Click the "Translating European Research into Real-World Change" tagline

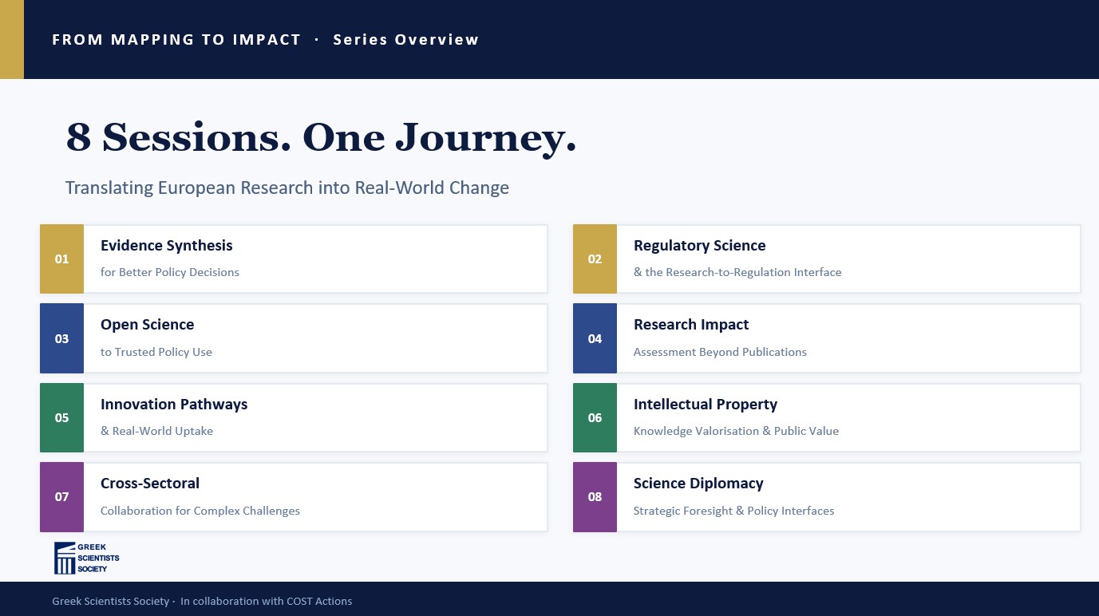(x=287, y=188)
